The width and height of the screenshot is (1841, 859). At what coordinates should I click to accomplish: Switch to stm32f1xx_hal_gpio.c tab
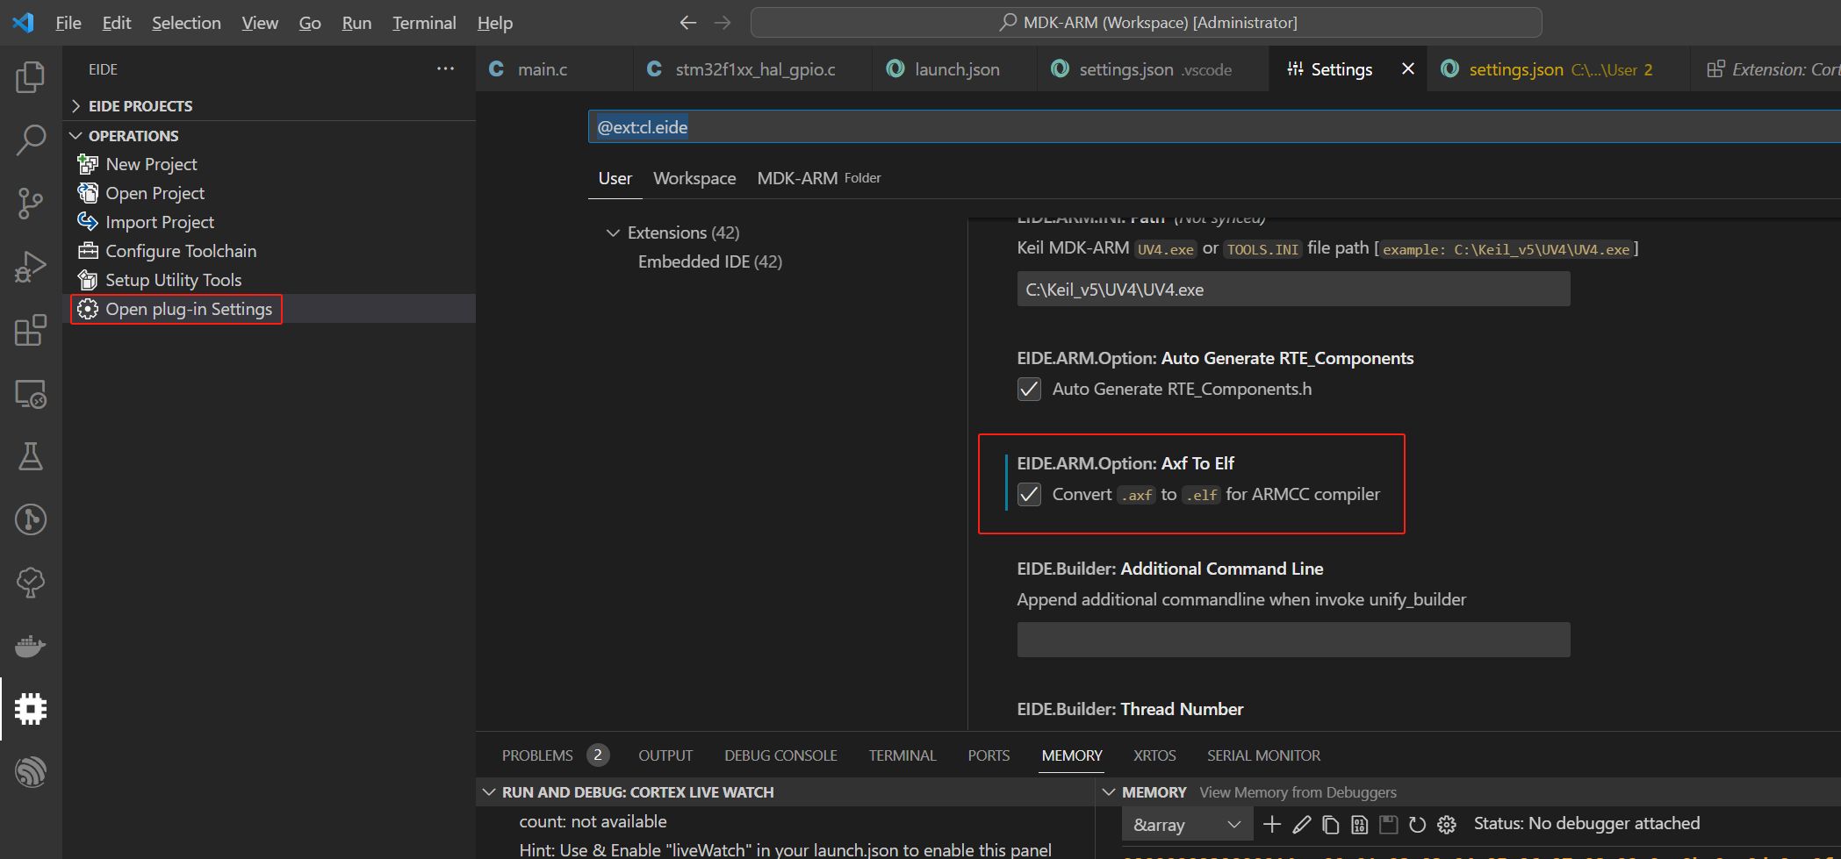(x=753, y=69)
